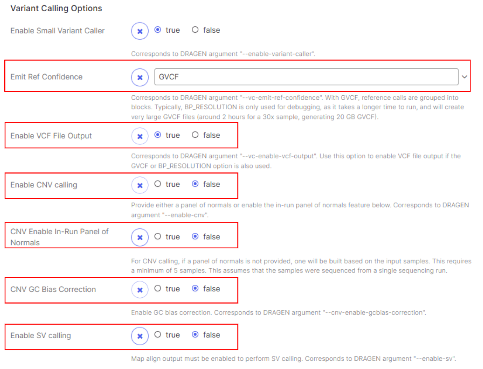
Task: Set Enable VCF File Output to false
Action: point(195,135)
